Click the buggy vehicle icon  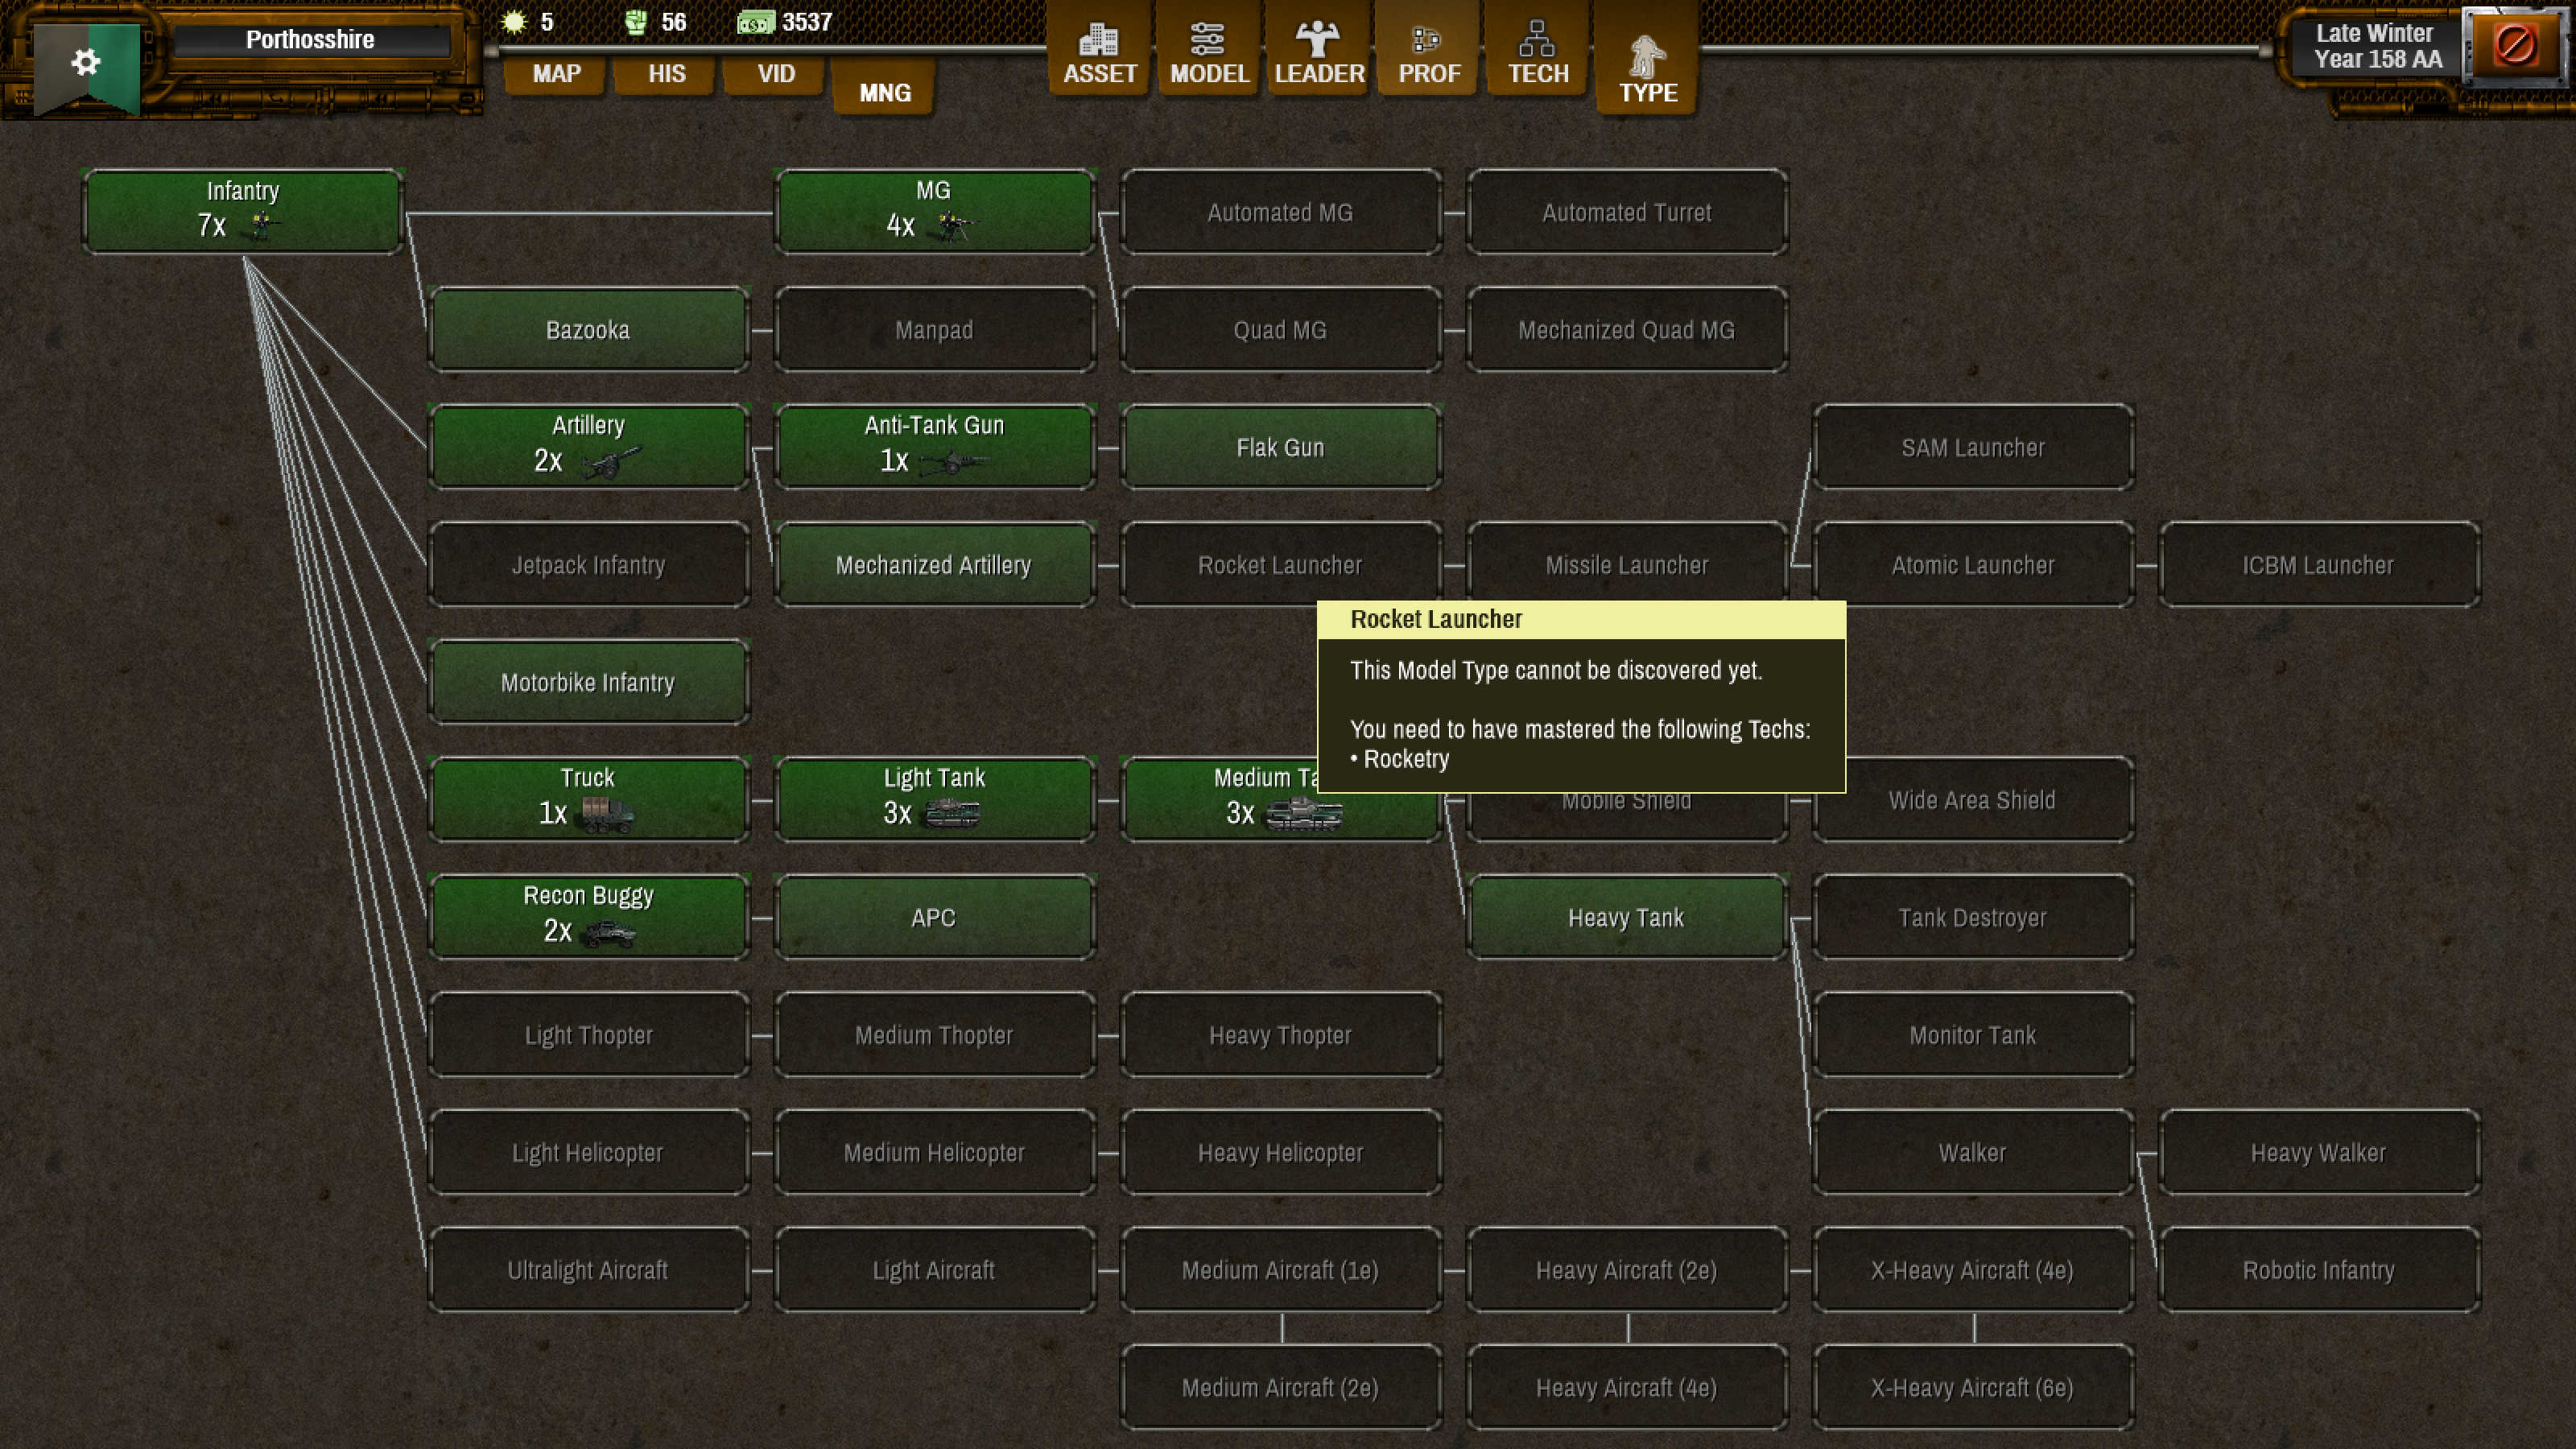(610, 933)
